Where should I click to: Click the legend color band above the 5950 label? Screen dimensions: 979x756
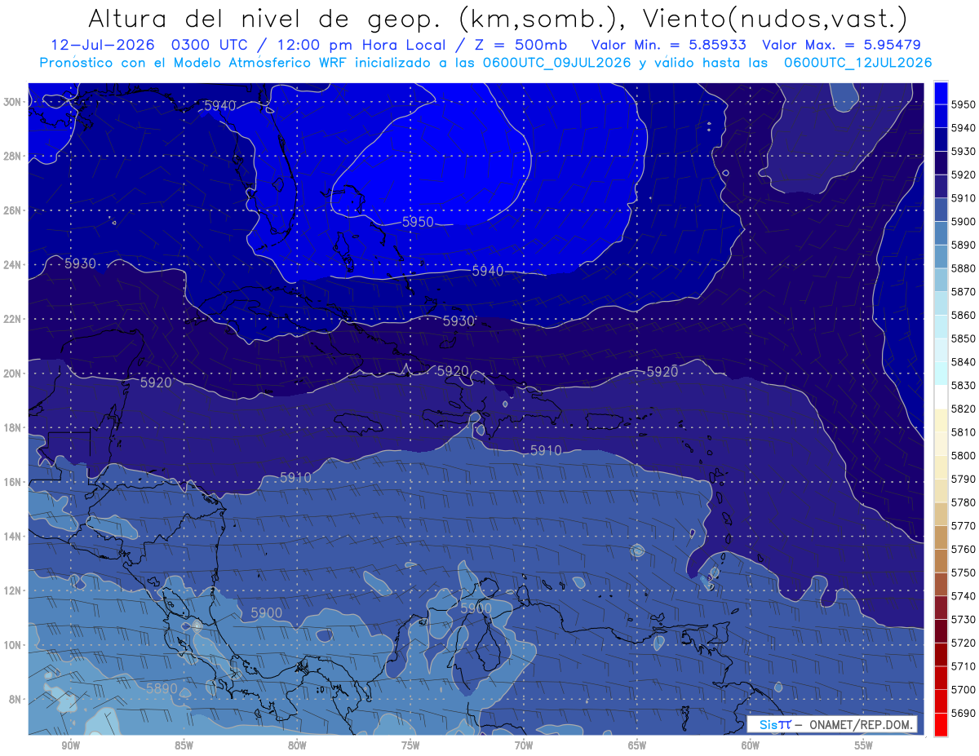point(941,93)
